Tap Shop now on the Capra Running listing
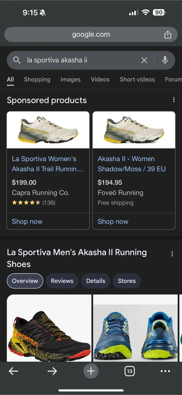The image size is (182, 395). [x=27, y=221]
